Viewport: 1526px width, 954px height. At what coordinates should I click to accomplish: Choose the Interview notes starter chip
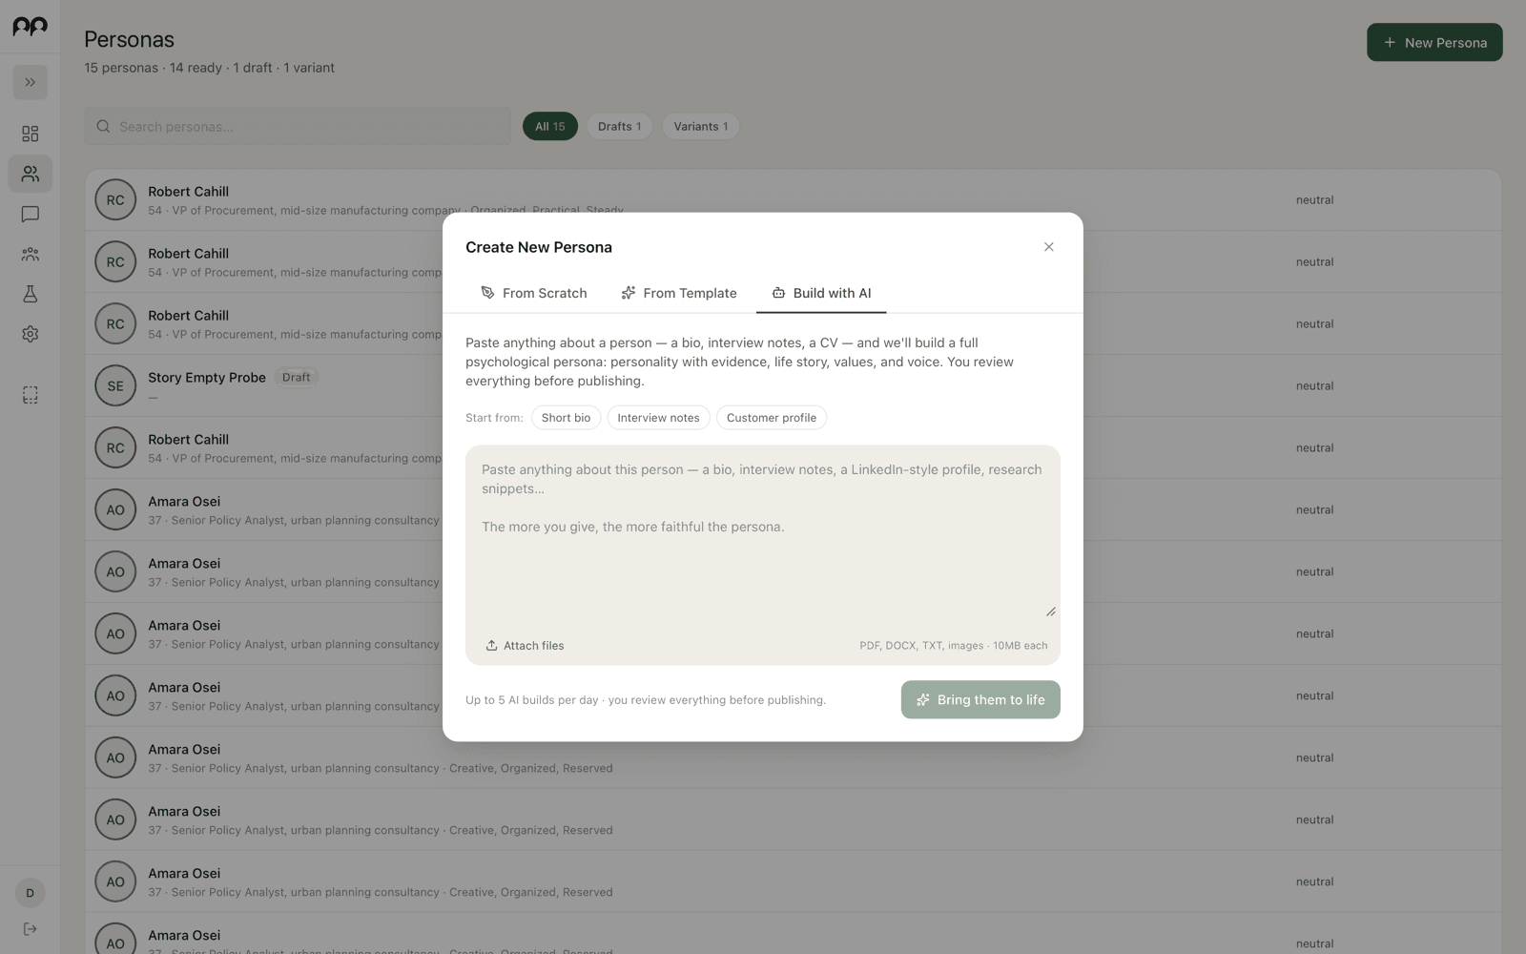coord(658,418)
